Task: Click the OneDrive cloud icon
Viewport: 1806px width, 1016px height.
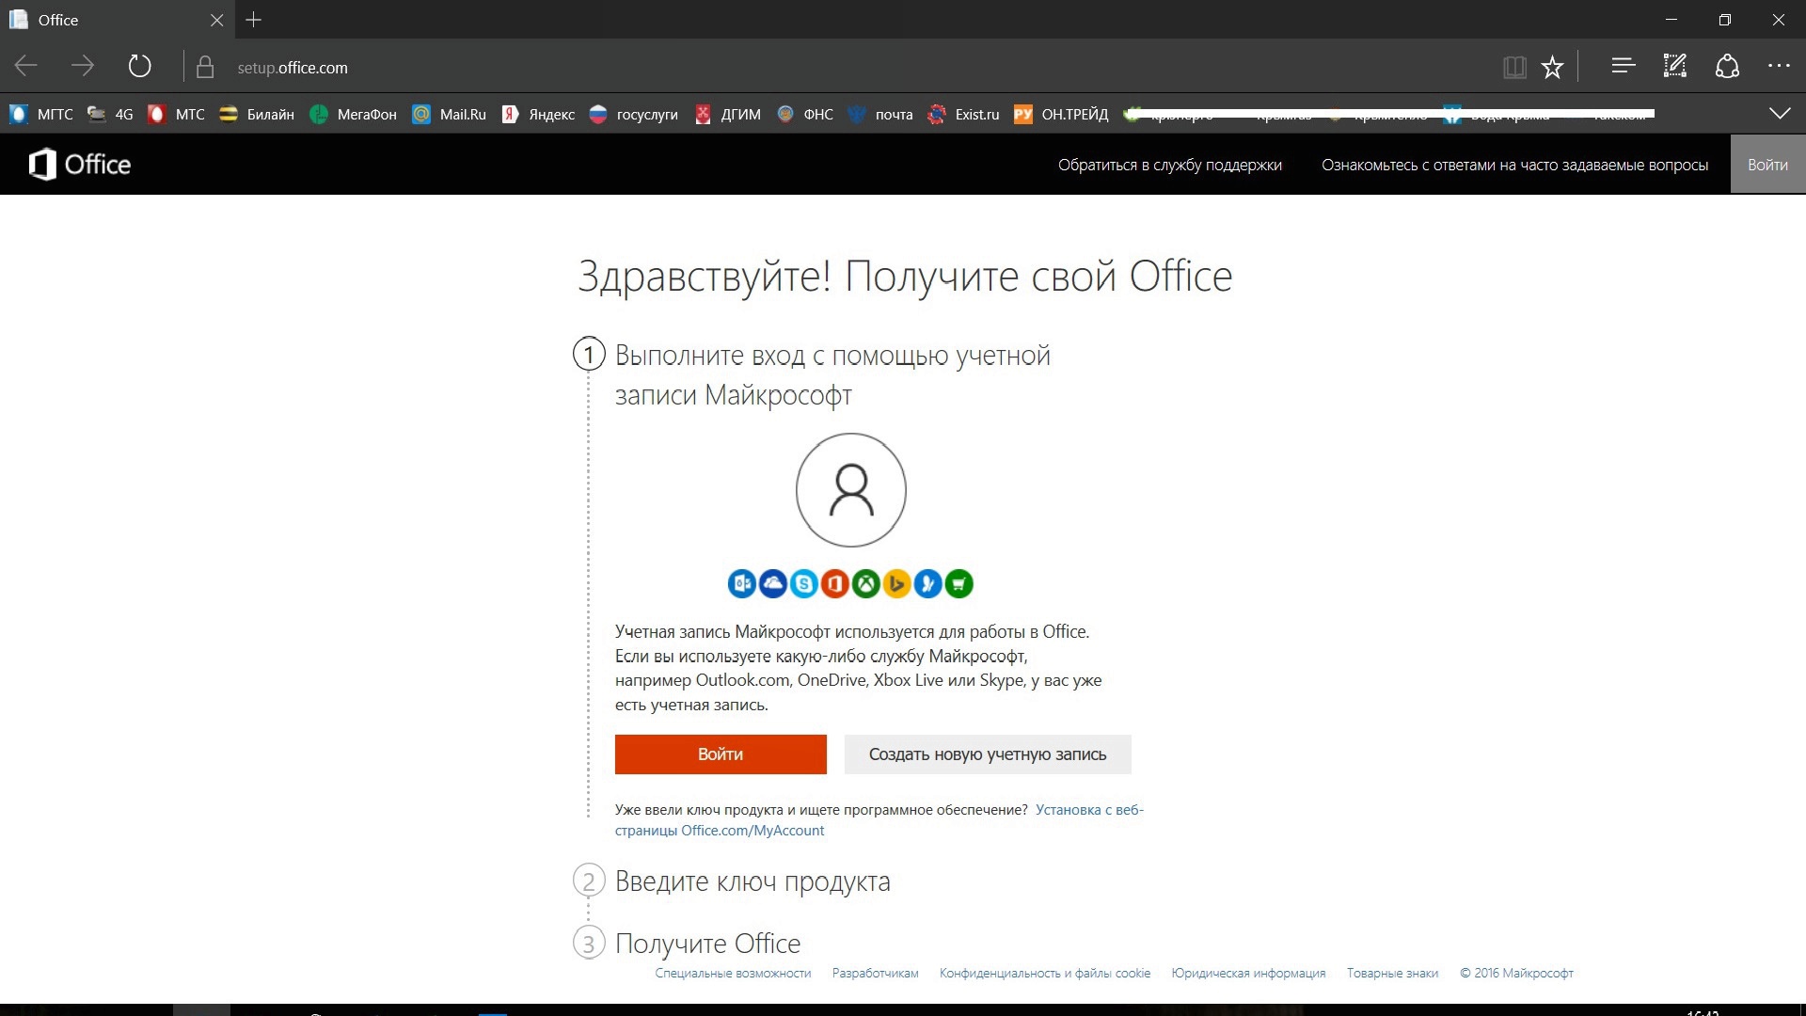Action: [773, 584]
